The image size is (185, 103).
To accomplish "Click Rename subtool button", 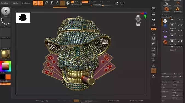I will 166,82.
